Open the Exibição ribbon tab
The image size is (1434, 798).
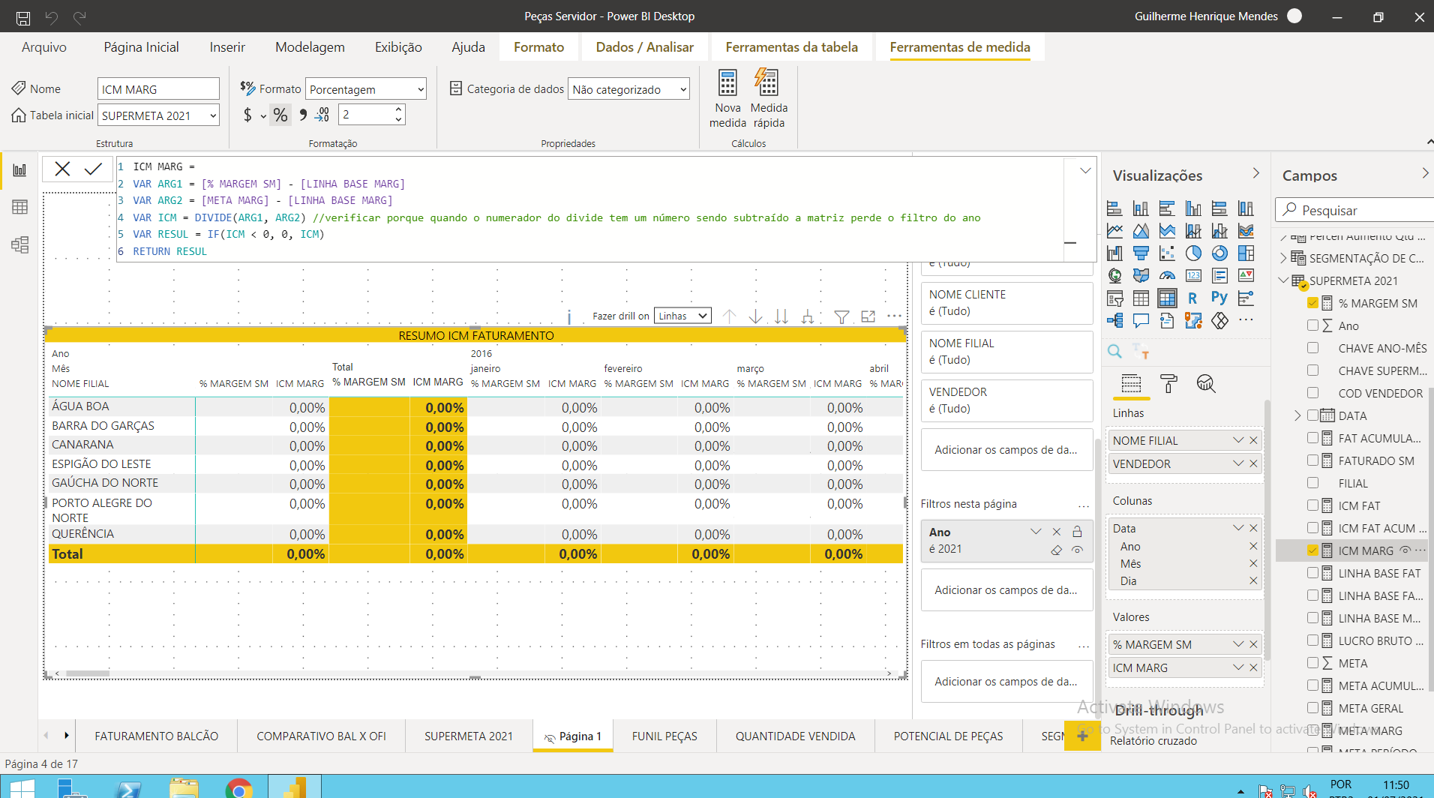pos(398,47)
